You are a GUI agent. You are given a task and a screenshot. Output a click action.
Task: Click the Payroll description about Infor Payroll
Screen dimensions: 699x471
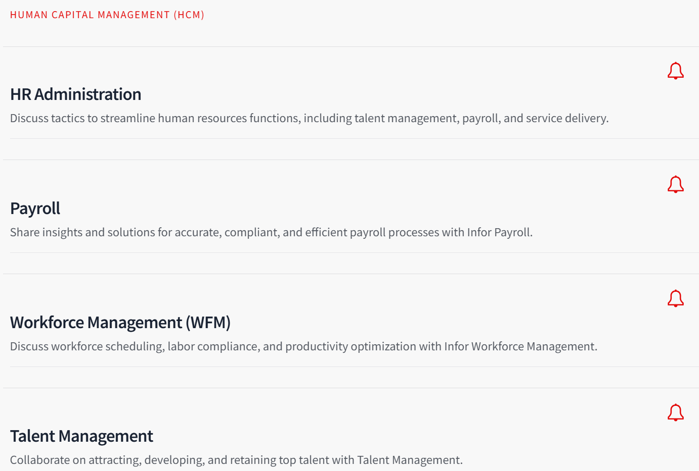[x=271, y=232]
